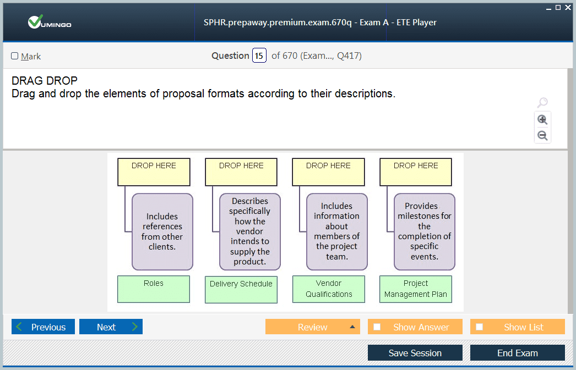Click the right arrow on Next button

click(134, 327)
